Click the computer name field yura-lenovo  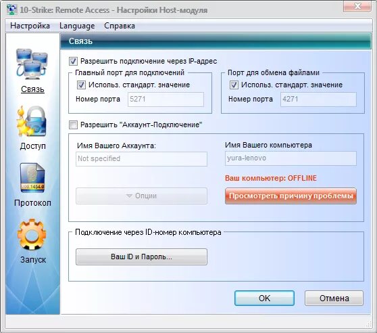pos(291,158)
